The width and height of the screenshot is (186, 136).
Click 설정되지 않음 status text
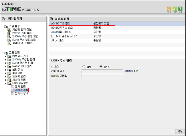(101, 23)
